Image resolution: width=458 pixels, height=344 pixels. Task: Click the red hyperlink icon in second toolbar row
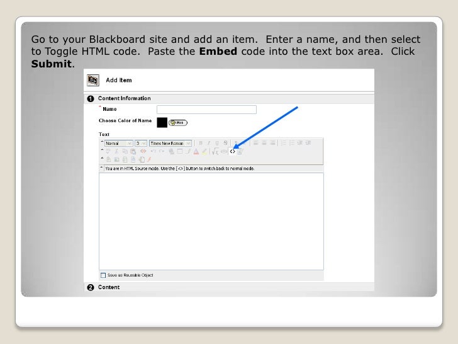143,151
